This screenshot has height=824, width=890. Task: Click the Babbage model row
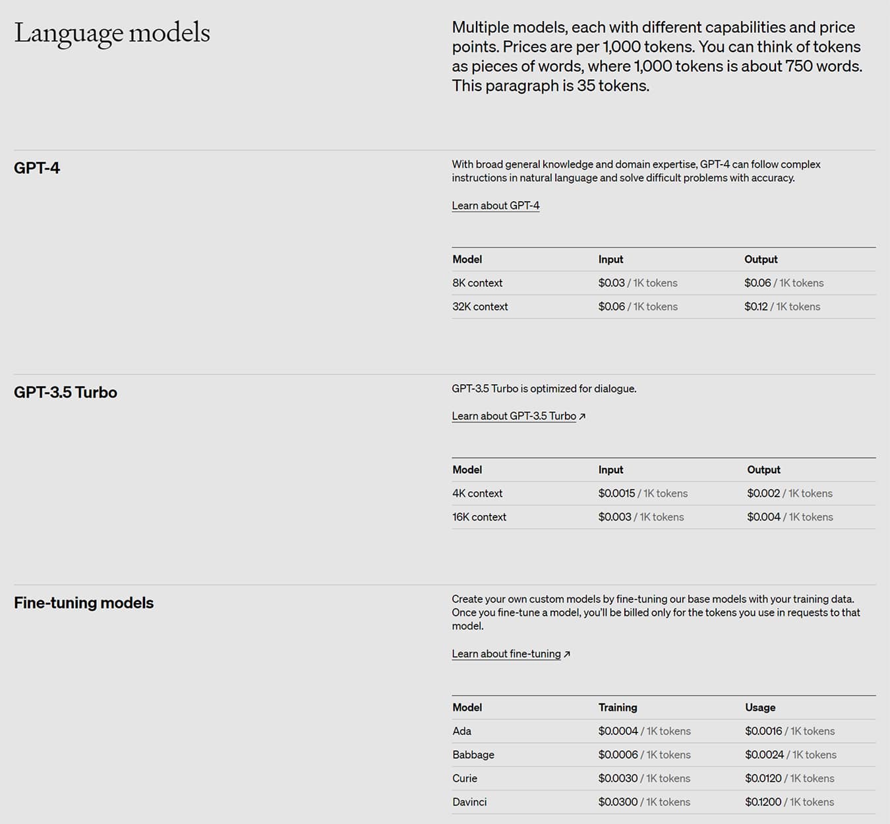473,755
